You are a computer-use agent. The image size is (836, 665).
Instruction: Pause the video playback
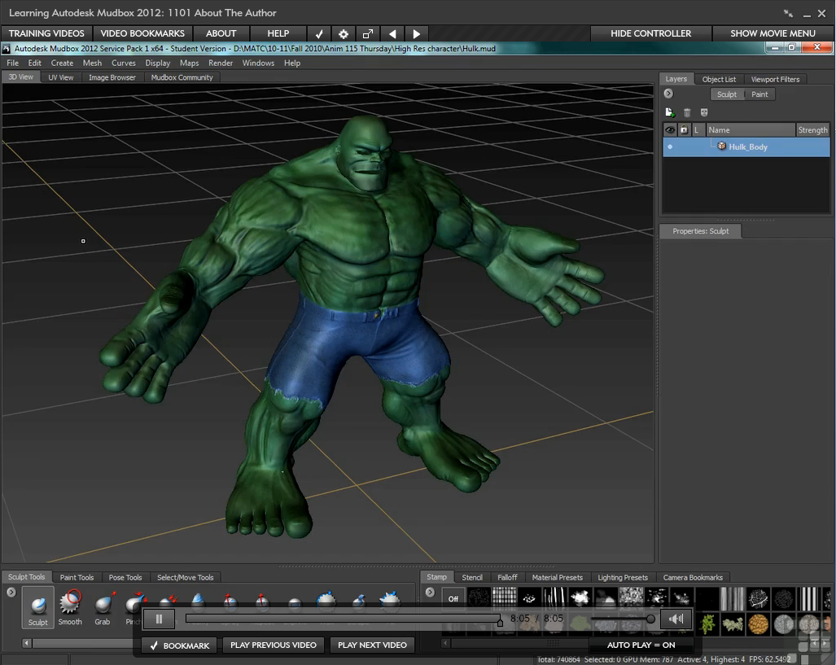tap(159, 619)
